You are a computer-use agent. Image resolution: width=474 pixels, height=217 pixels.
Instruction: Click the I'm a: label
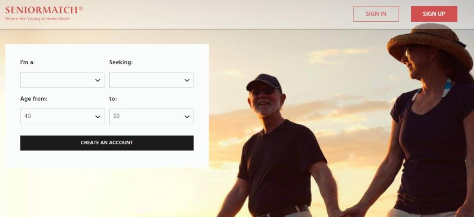27,62
